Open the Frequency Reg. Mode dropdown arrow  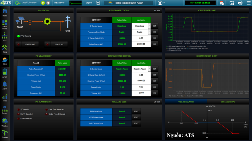point(149,32)
